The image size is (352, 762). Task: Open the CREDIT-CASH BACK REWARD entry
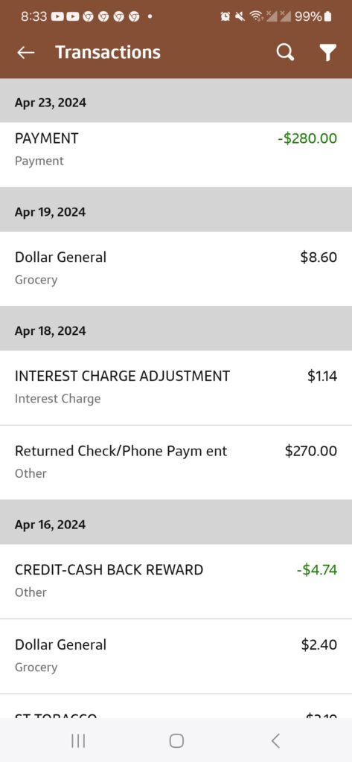[x=176, y=581]
